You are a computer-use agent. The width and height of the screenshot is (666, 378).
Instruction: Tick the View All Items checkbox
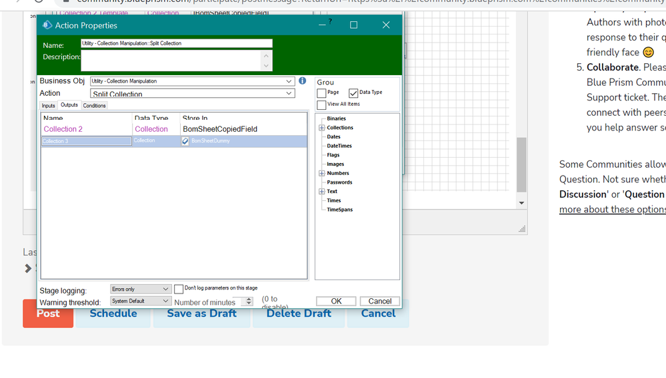tap(321, 105)
